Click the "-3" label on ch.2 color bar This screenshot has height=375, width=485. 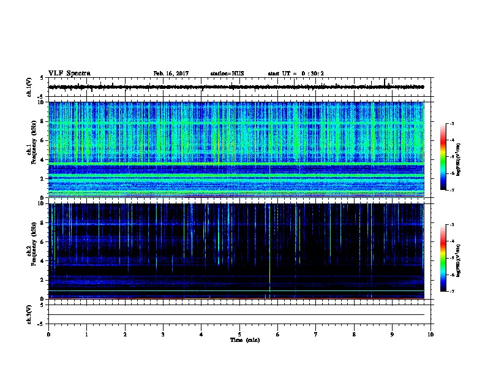(x=451, y=225)
